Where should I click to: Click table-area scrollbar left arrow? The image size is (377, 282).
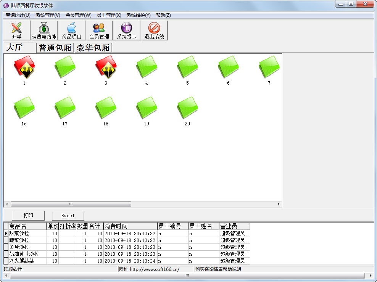(x=7, y=204)
